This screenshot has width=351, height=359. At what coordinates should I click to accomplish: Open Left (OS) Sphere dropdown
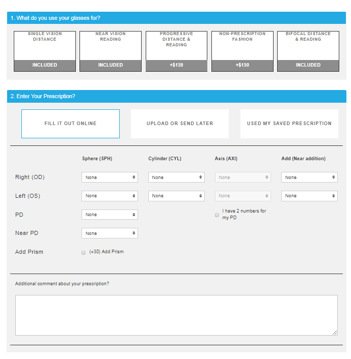point(110,196)
